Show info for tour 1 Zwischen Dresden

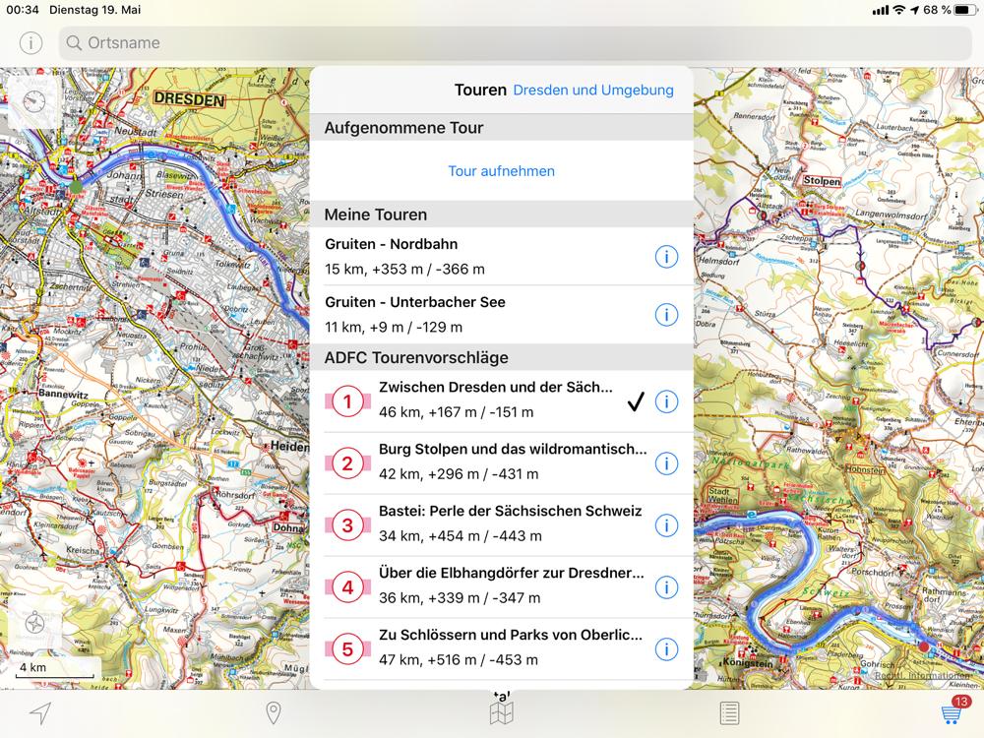[x=666, y=401]
